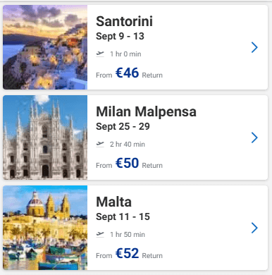Choose the €50 return price

(x=127, y=163)
